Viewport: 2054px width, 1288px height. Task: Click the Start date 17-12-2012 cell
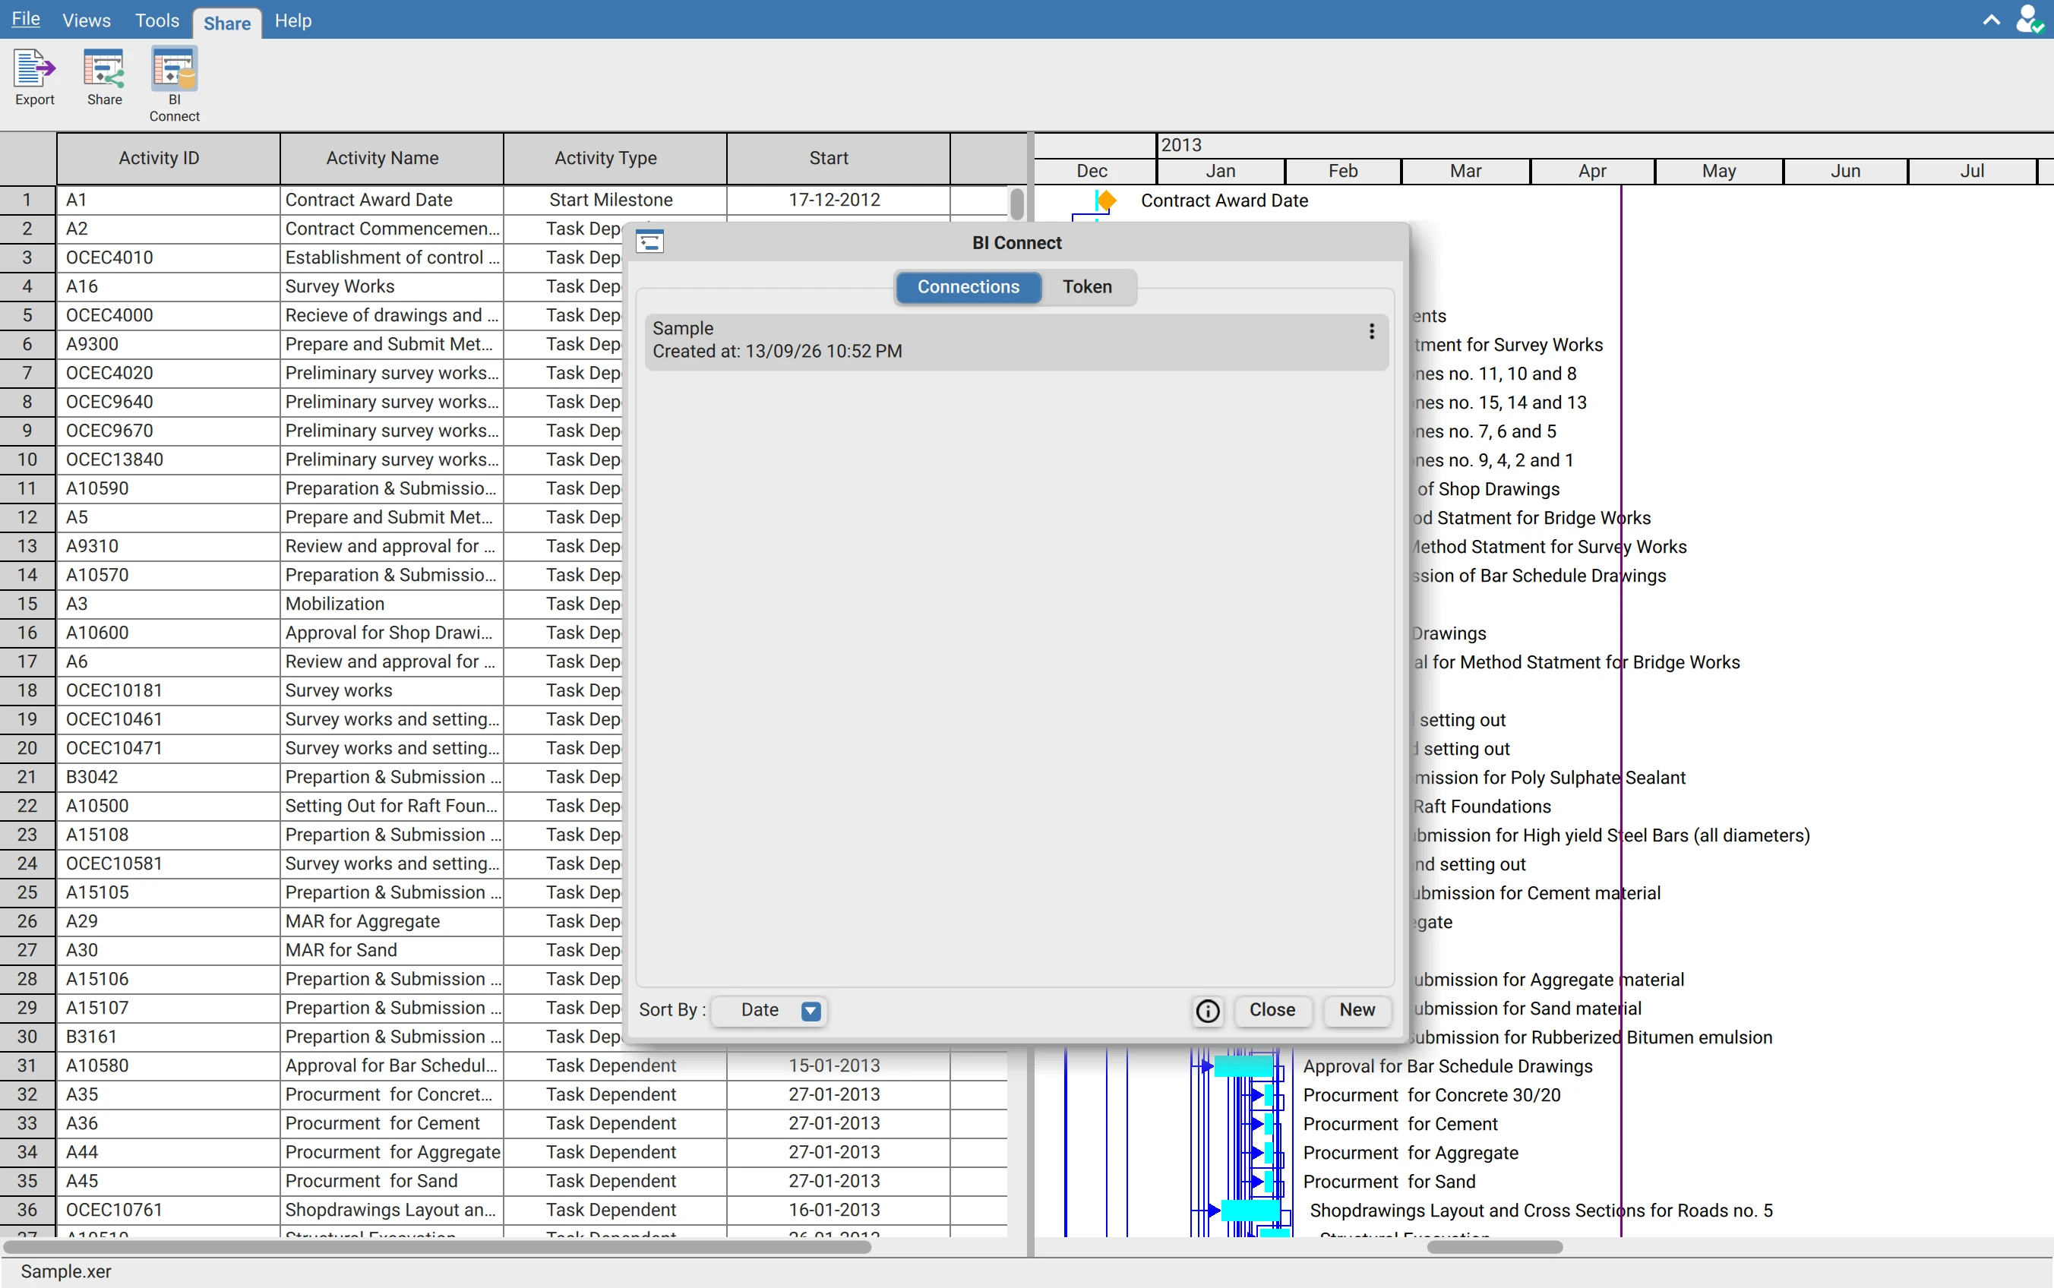pyautogui.click(x=837, y=200)
